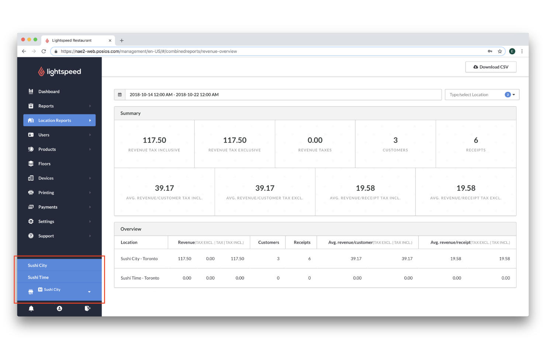
Task: Click the Download CSV button
Action: point(491,67)
